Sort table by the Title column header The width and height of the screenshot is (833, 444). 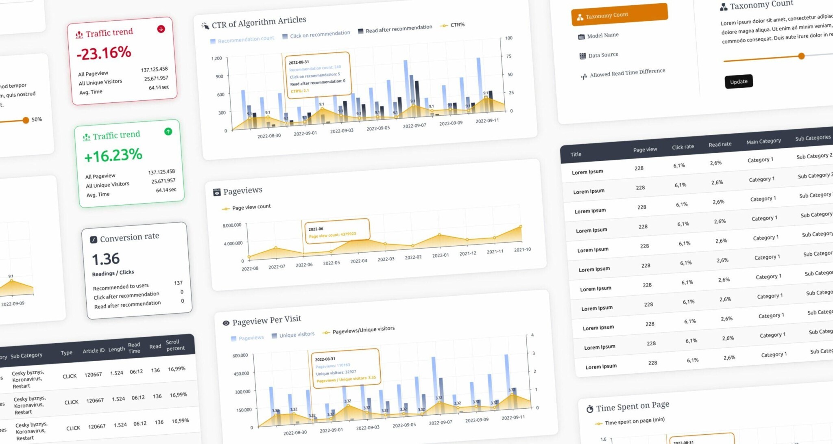(x=576, y=154)
